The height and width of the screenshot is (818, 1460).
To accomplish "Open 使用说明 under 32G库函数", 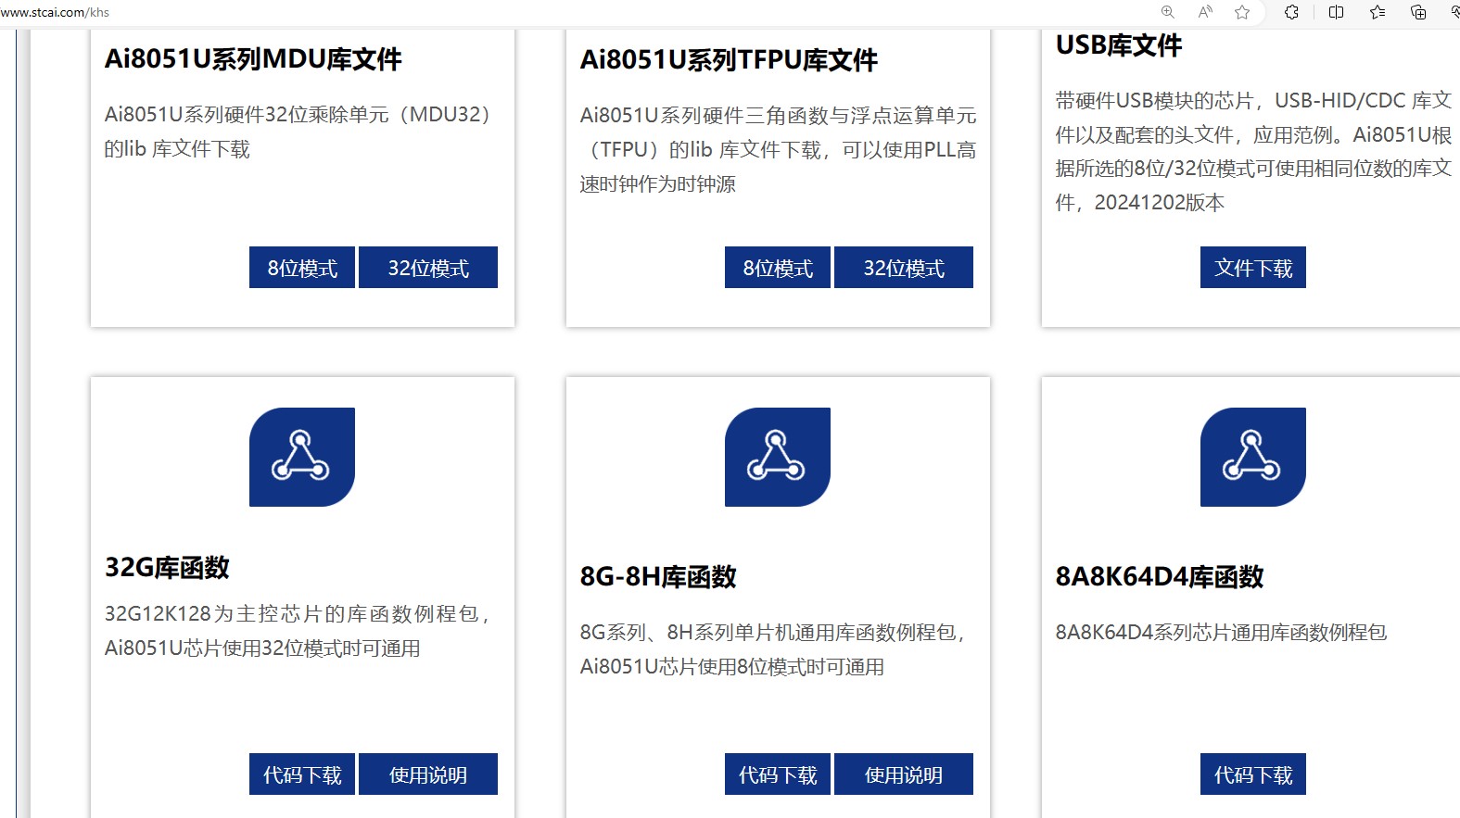I will (x=428, y=774).
